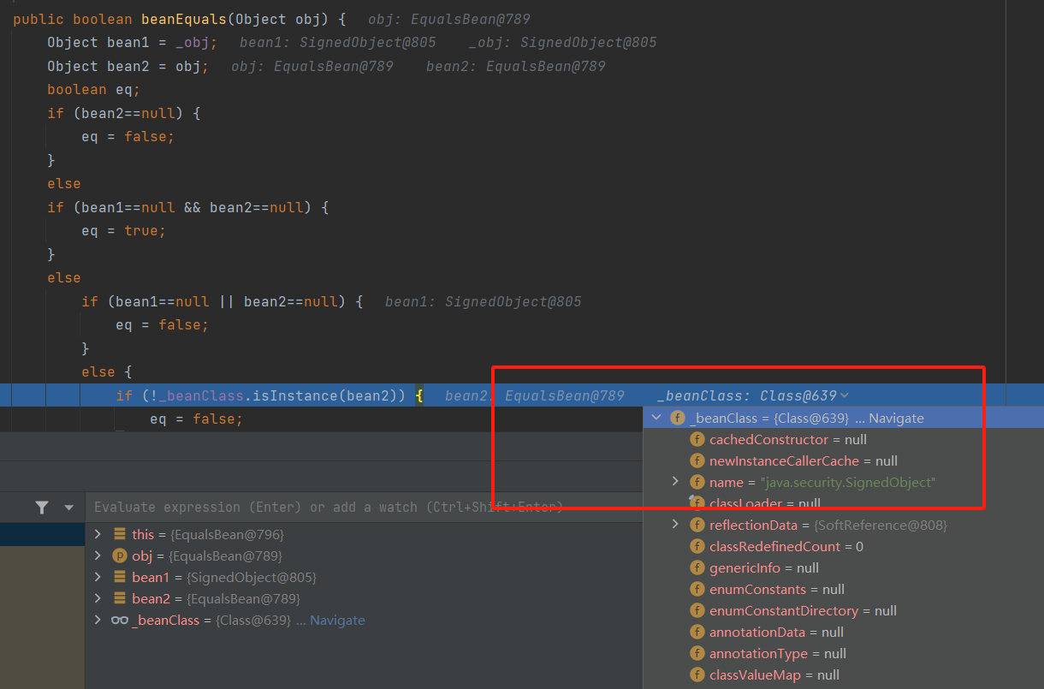Click the Evaluate expression input field
This screenshot has height=689, width=1044.
342,508
